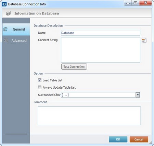This screenshot has height=146, width=154.
Task: Click the Advanced tab magnifier icon
Action: [6, 40]
